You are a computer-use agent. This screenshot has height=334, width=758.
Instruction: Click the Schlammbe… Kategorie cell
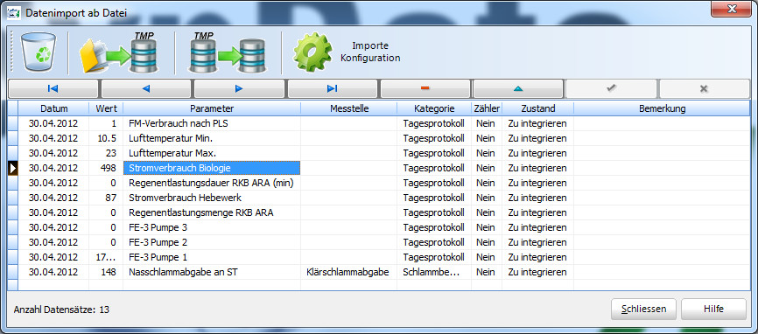[x=434, y=272]
